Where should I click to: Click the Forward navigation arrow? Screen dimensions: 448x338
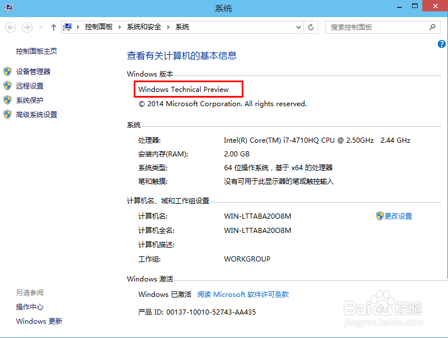click(27, 27)
